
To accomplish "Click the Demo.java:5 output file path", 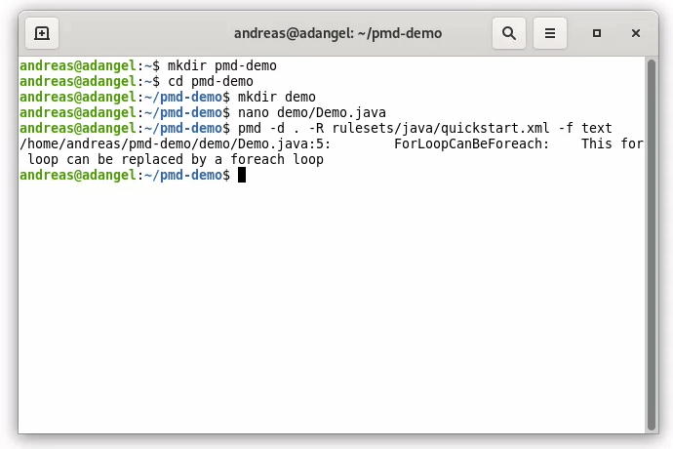I will click(x=175, y=143).
